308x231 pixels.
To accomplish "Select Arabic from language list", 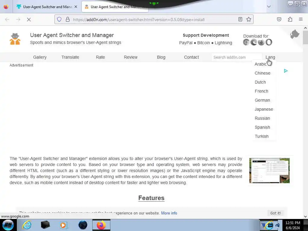I will (260, 64).
